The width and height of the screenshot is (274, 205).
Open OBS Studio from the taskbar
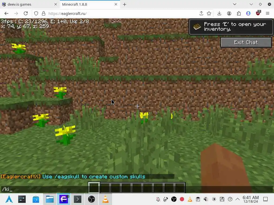(92, 199)
